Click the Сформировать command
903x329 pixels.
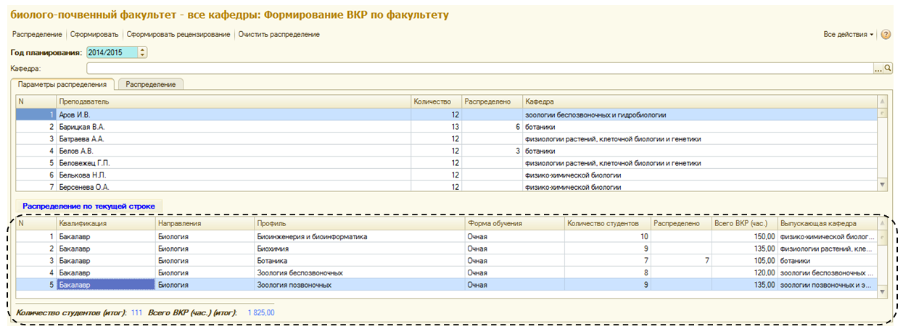[x=94, y=34]
